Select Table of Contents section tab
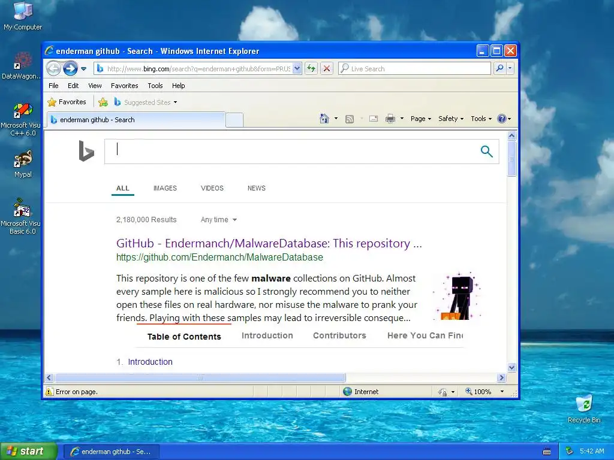The height and width of the screenshot is (460, 614). 184,337
